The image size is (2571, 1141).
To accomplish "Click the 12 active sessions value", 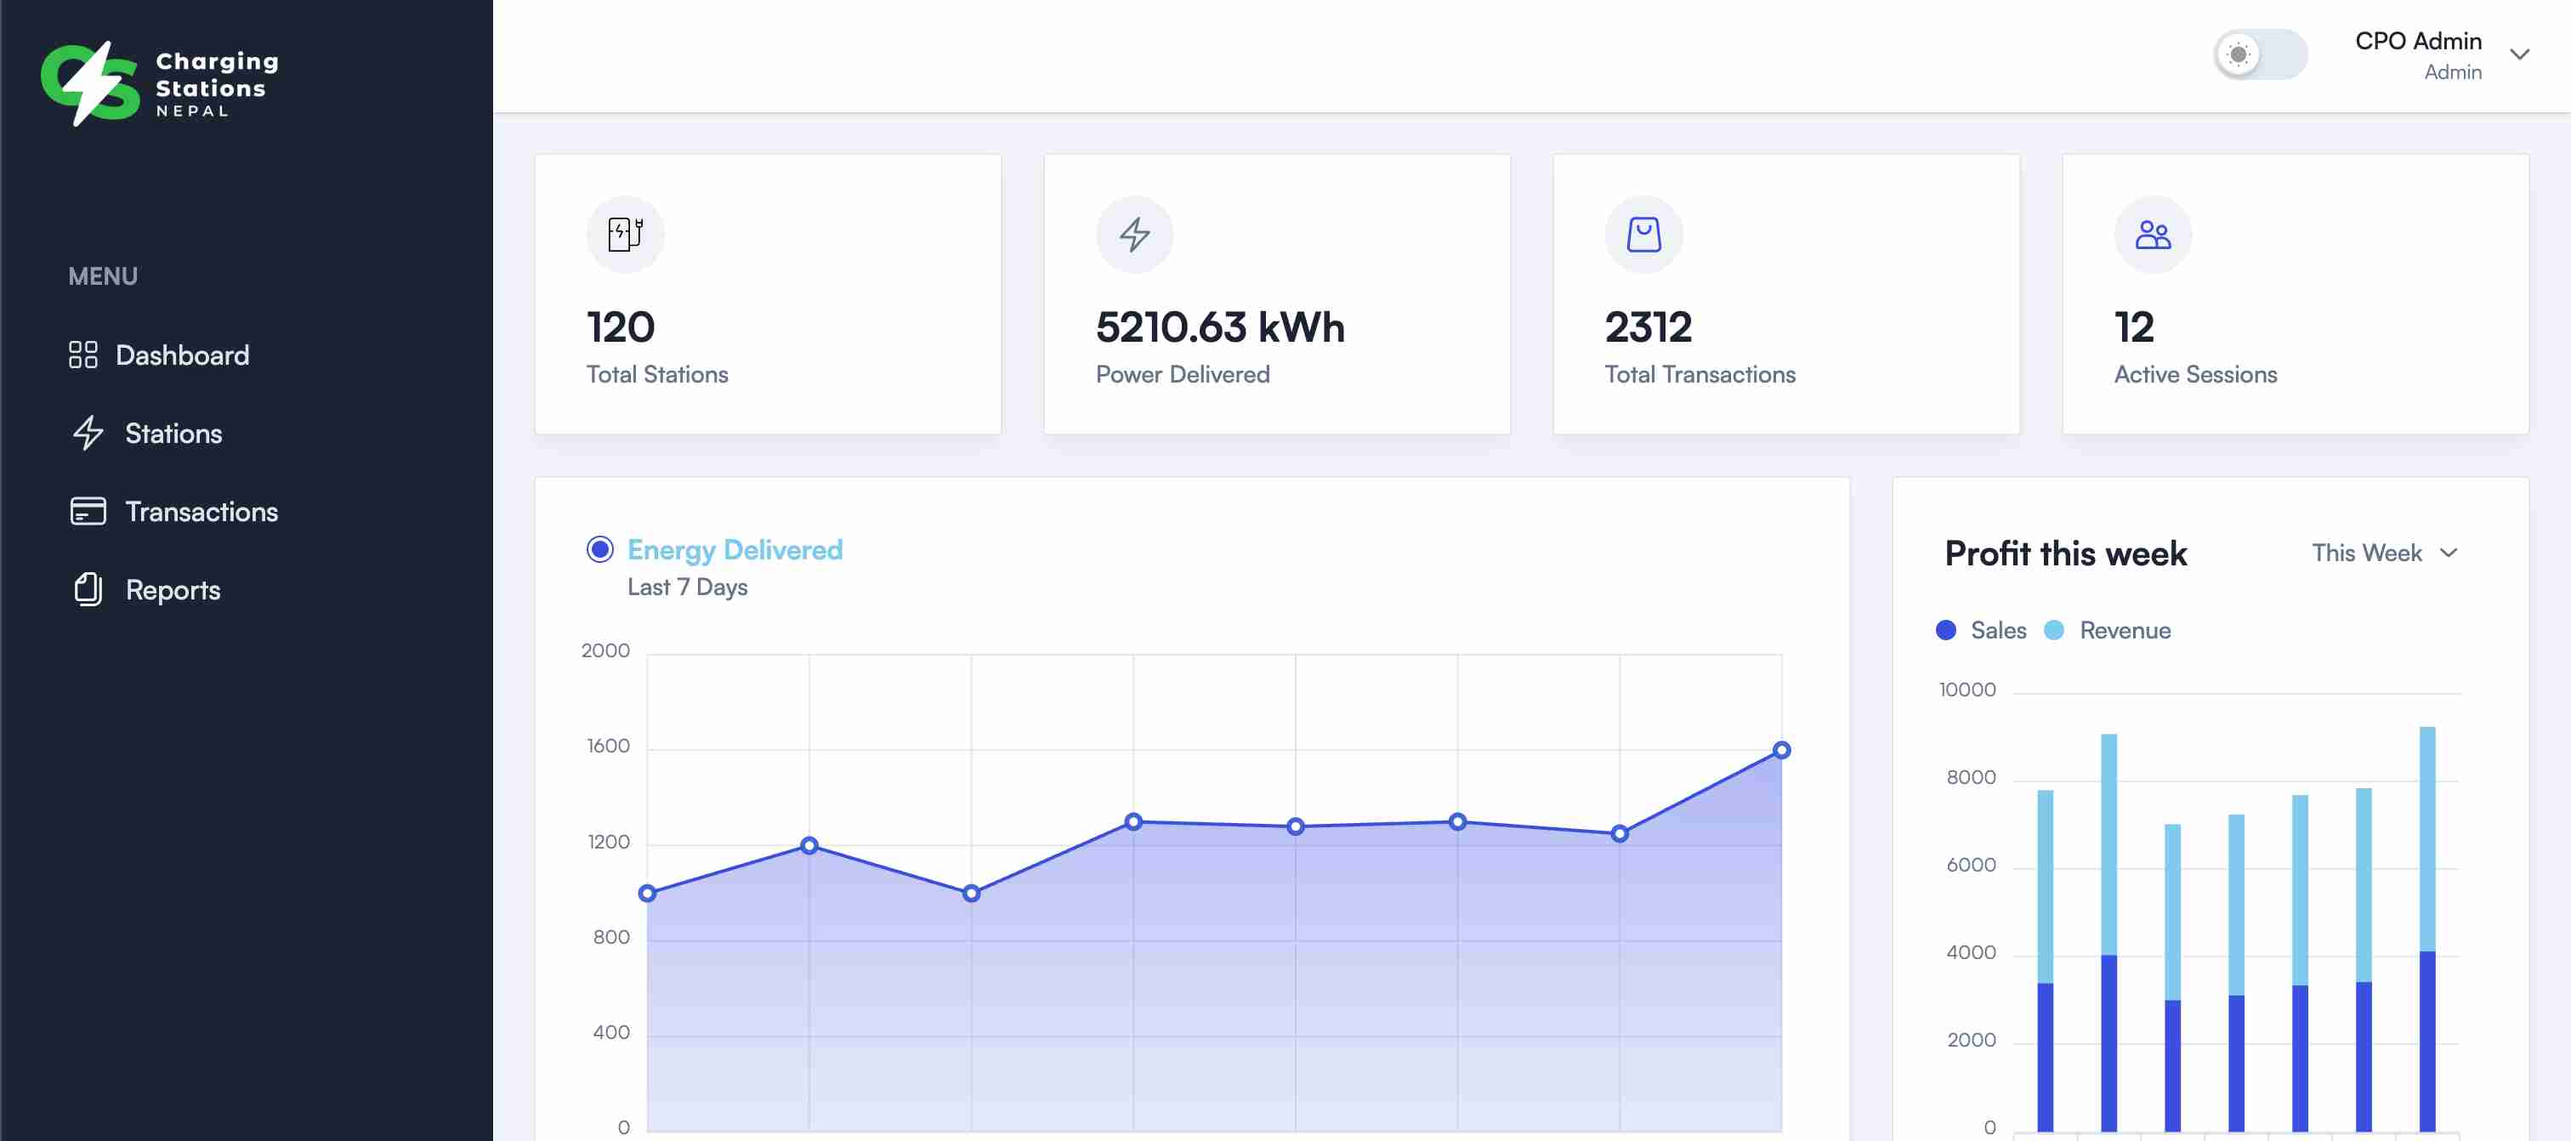I will pos(2134,327).
